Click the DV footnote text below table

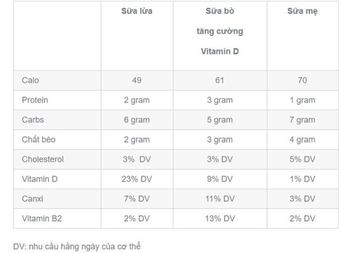[77, 246]
